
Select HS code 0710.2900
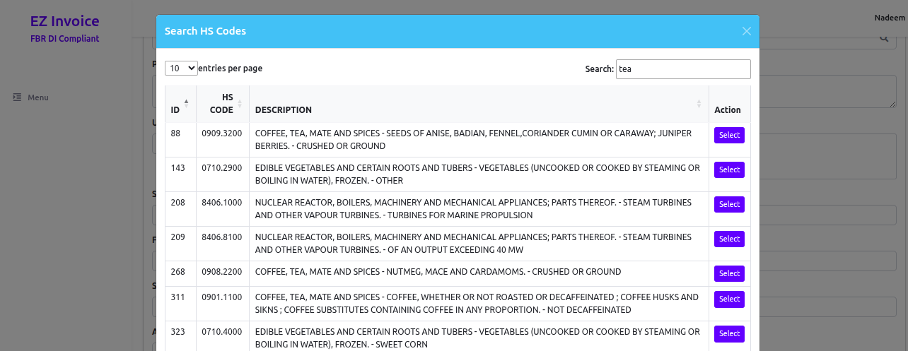pos(729,169)
